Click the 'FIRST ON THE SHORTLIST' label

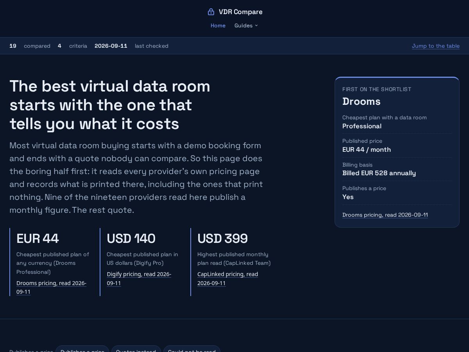coord(377,89)
